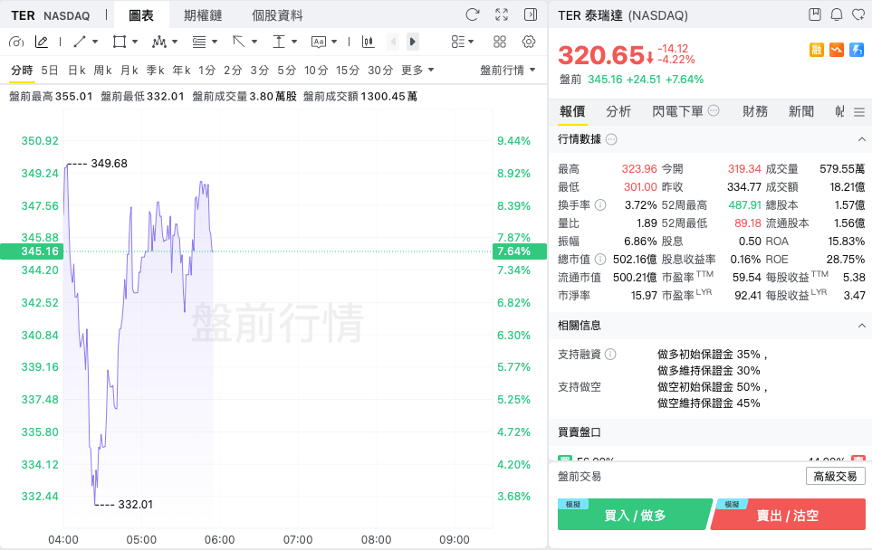
Task: Open the 新聞 tab
Action: point(801,111)
